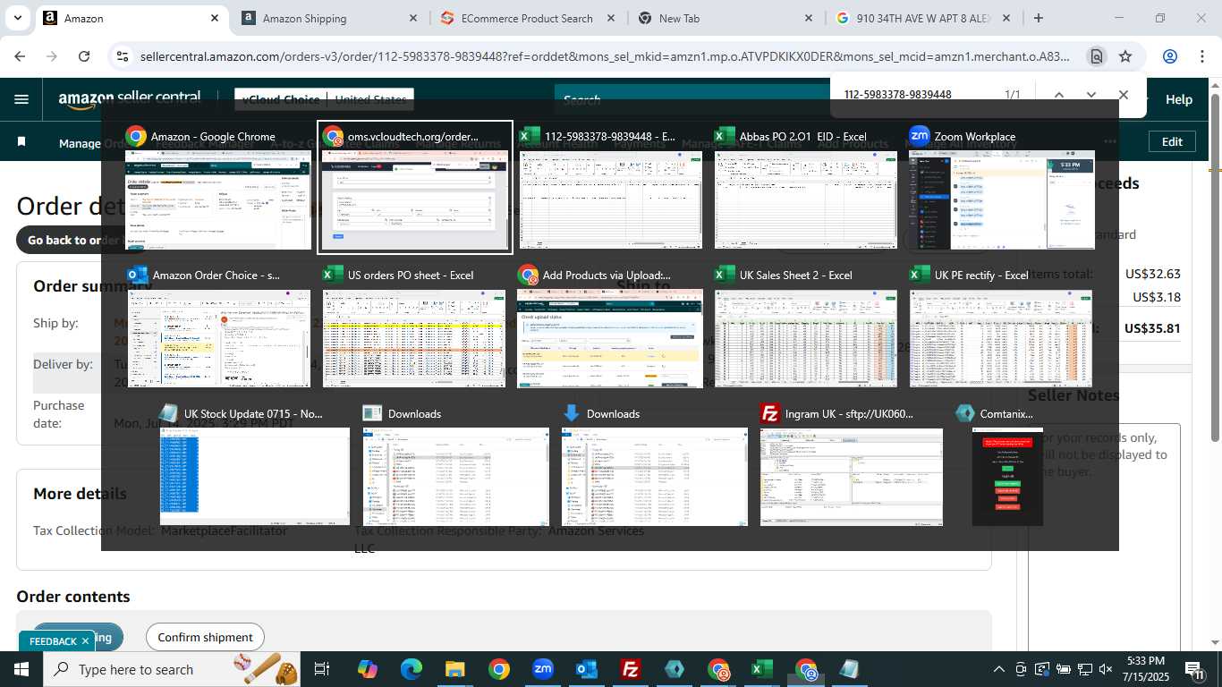Show hidden system tray icons
The height and width of the screenshot is (687, 1222).
(999, 669)
